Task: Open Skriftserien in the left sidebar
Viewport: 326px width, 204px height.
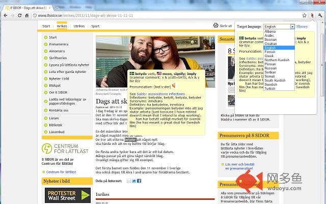Action: coord(58,58)
